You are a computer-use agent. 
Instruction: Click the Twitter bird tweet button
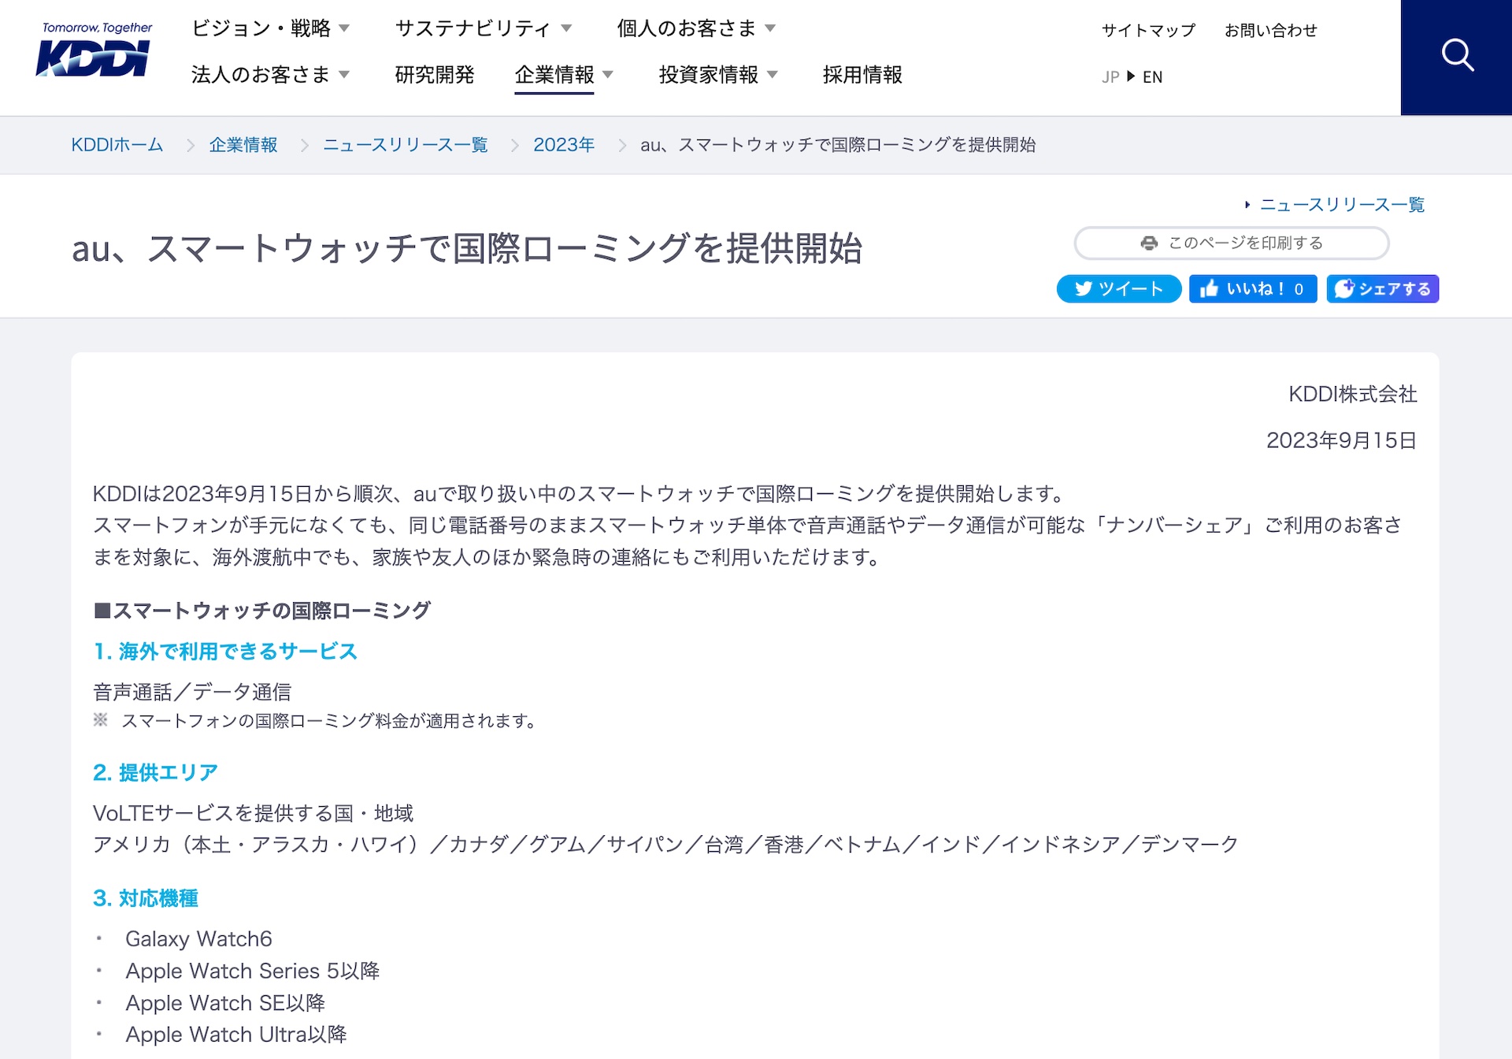[x=1119, y=289]
